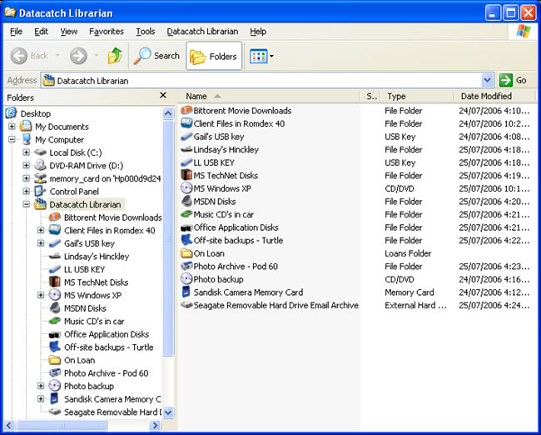Select On Loan in folder tree
541x435 pixels.
[x=79, y=360]
